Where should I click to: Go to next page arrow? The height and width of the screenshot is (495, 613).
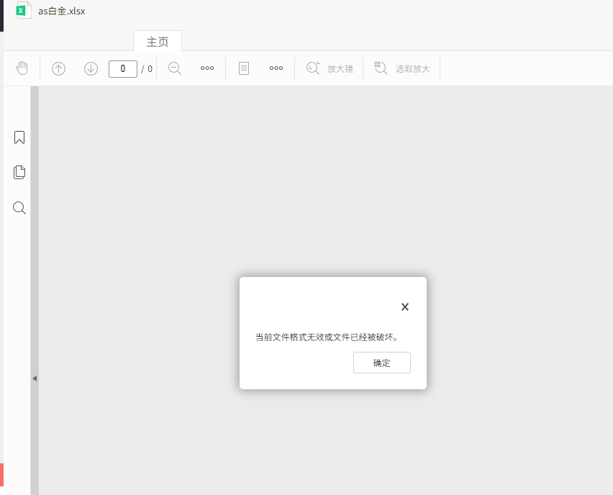[x=91, y=69]
